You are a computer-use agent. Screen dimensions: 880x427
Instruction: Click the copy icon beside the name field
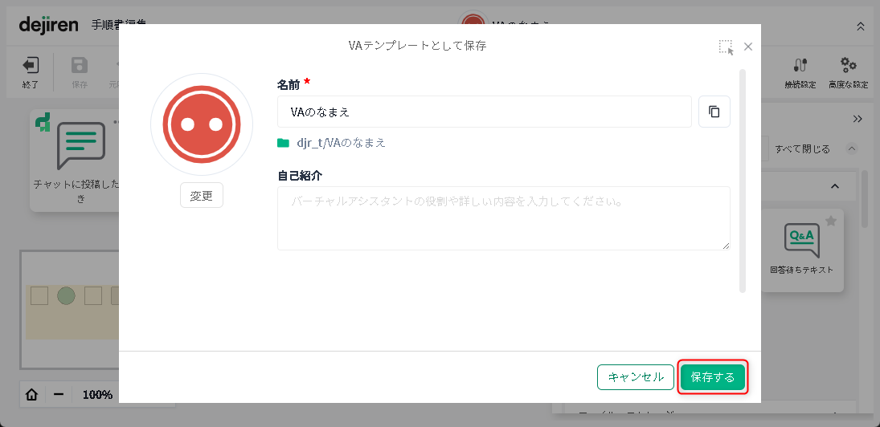[x=714, y=112]
